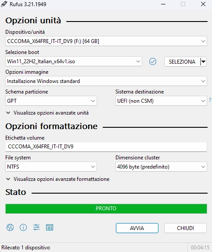Open the File system NTFS dropdown
This screenshot has height=252, width=212.
[51, 167]
